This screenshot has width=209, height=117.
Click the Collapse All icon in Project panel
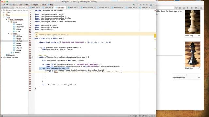point(20,8)
